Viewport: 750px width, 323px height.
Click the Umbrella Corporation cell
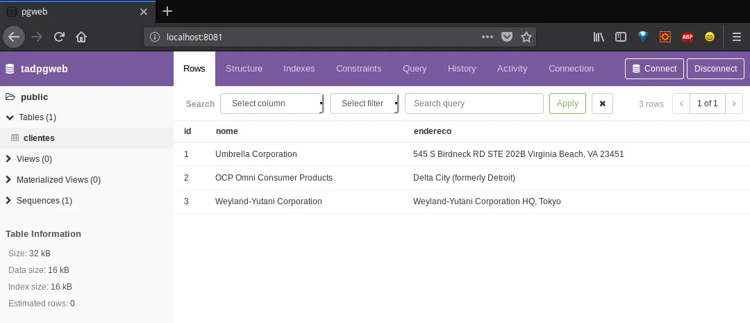256,154
